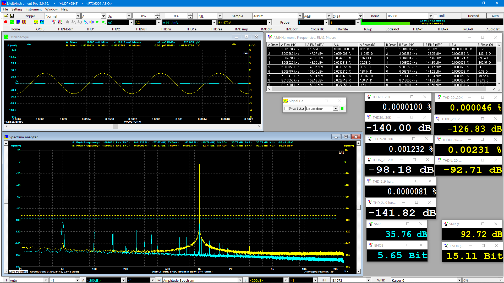Open the Signal Generator icon
The height and width of the screenshot is (283, 504).
(x=36, y=22)
